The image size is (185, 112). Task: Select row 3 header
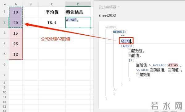coord(4,33)
